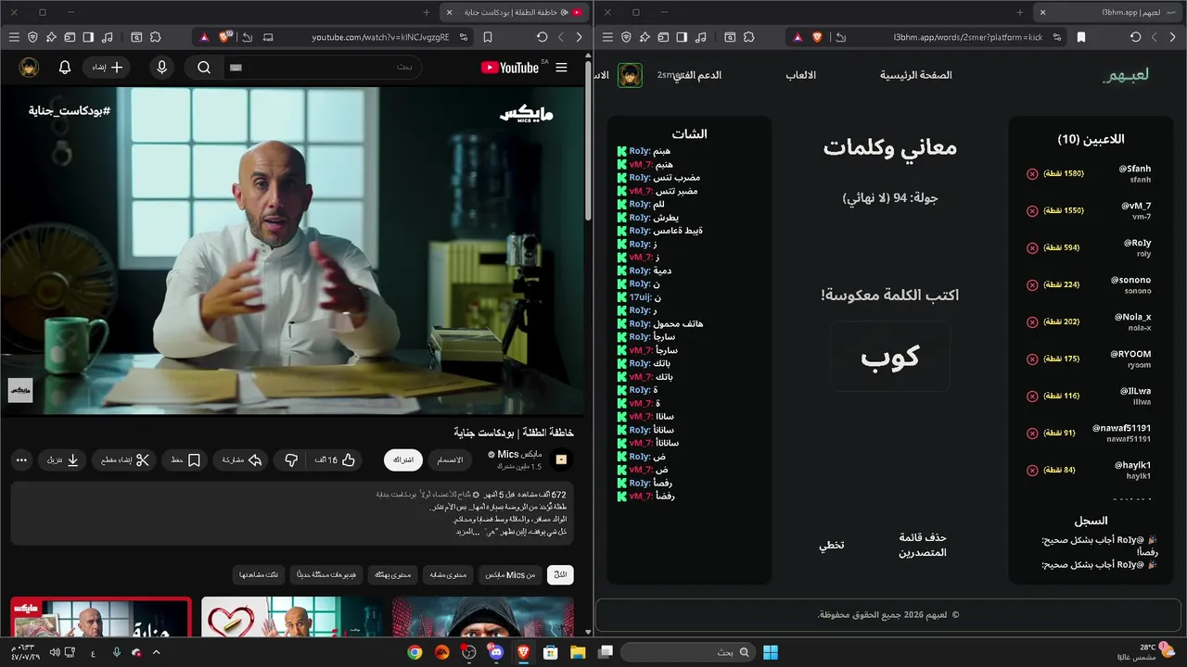Click حذف قائمة المتصدرين button

[923, 545]
